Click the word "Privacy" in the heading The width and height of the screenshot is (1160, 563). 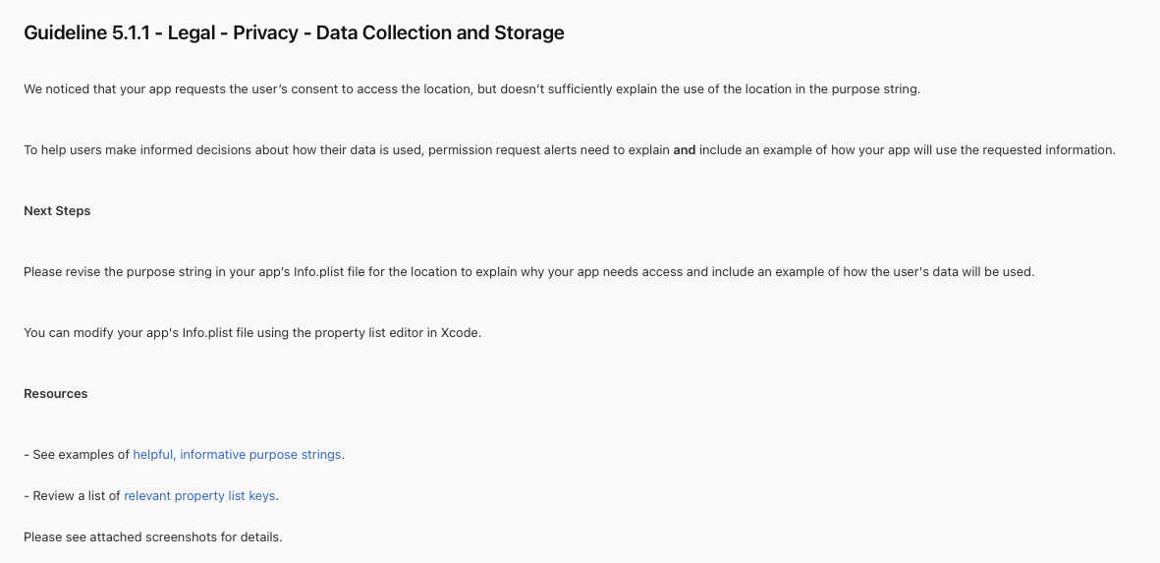tap(265, 32)
